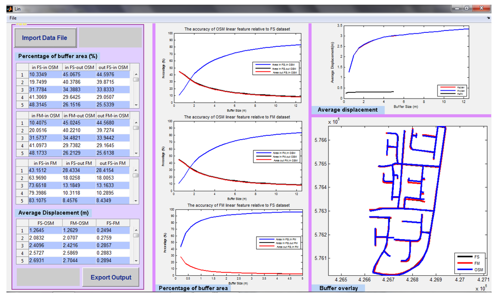This screenshot has height=300, width=496.
Task: Select cell 33.9442 in FM-OSM table
Action: click(x=113, y=138)
